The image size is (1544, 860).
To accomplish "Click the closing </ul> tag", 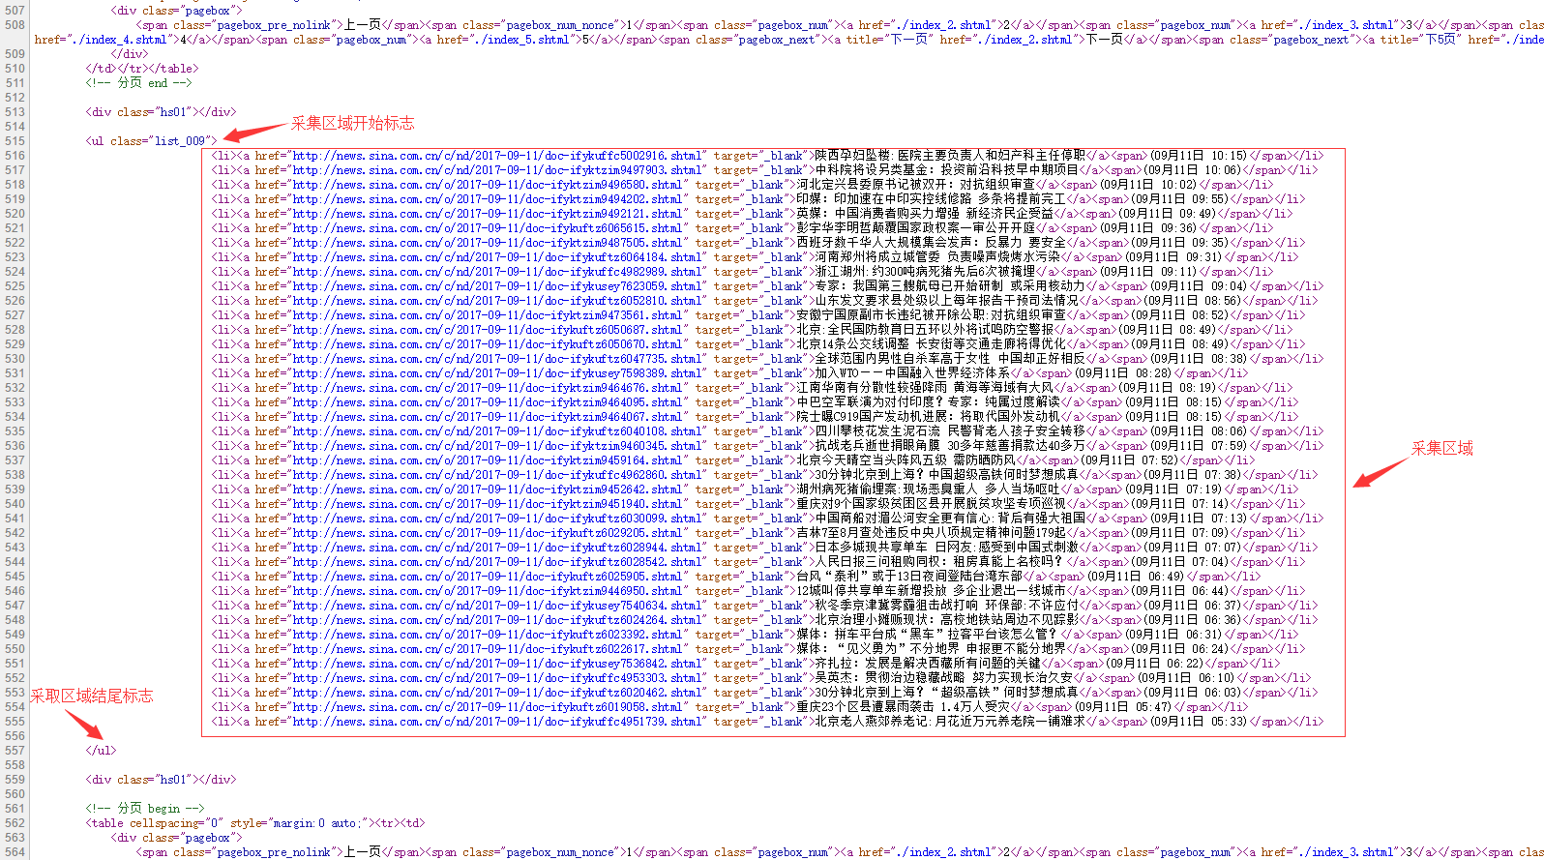I will coord(101,751).
